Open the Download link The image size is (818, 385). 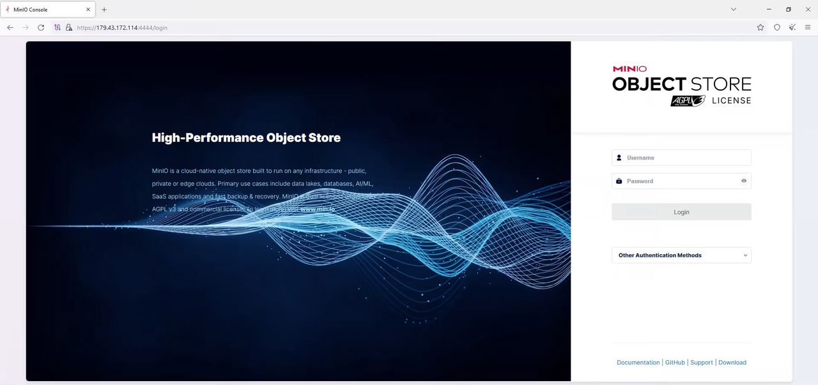pyautogui.click(x=732, y=363)
